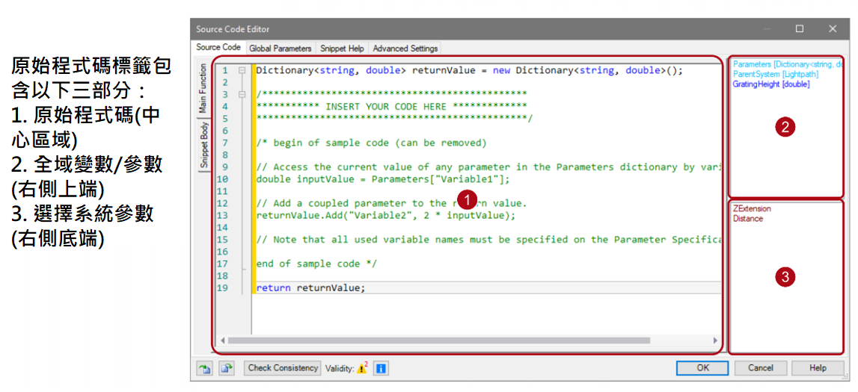Confirm with the OK button
858x392 pixels.
pos(703,368)
